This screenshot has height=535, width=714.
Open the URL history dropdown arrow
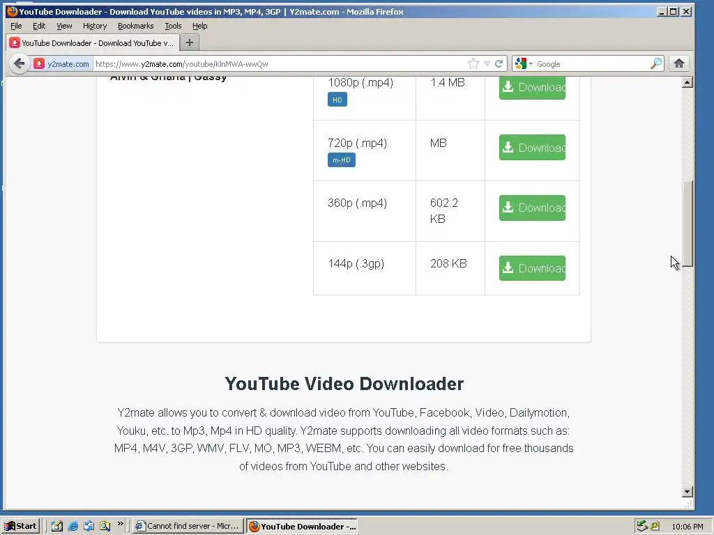point(487,63)
